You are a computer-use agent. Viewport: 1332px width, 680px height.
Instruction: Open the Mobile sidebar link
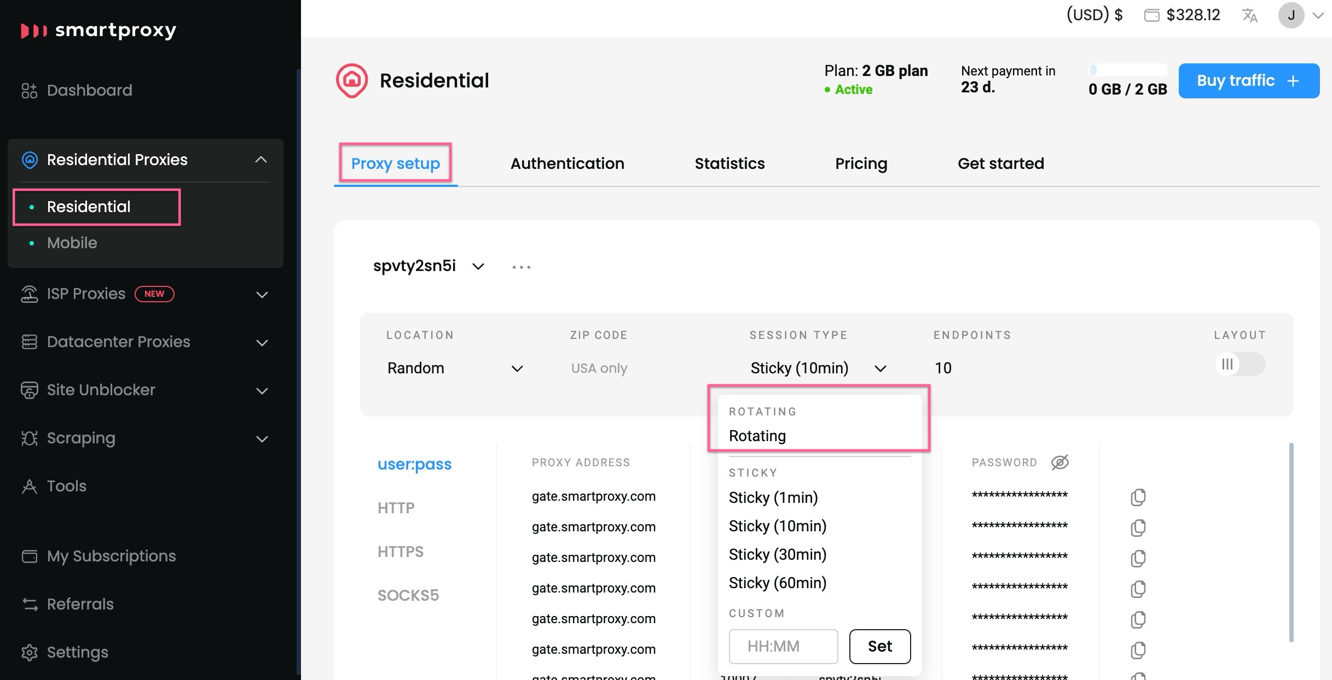72,243
